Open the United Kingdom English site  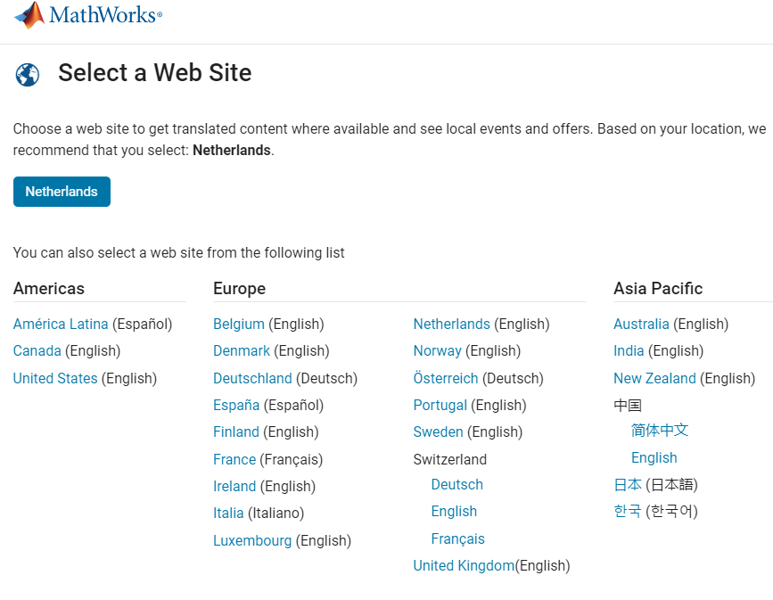pyautogui.click(x=463, y=565)
